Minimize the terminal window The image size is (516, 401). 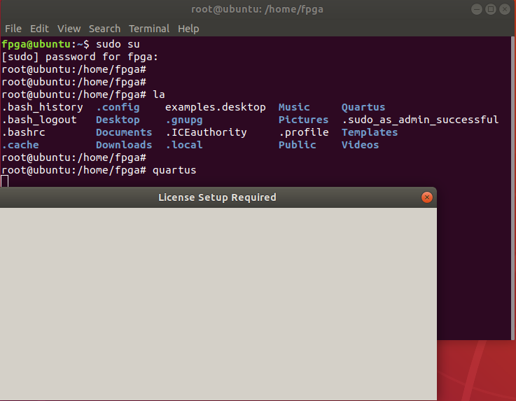477,9
